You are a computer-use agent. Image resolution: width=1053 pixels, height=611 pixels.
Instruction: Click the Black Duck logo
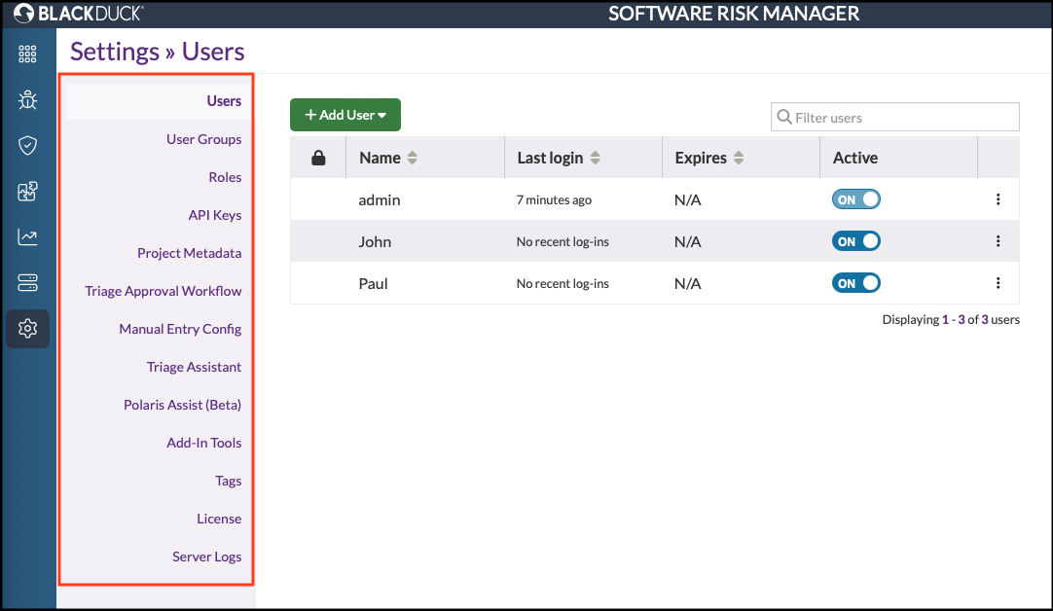click(x=78, y=14)
